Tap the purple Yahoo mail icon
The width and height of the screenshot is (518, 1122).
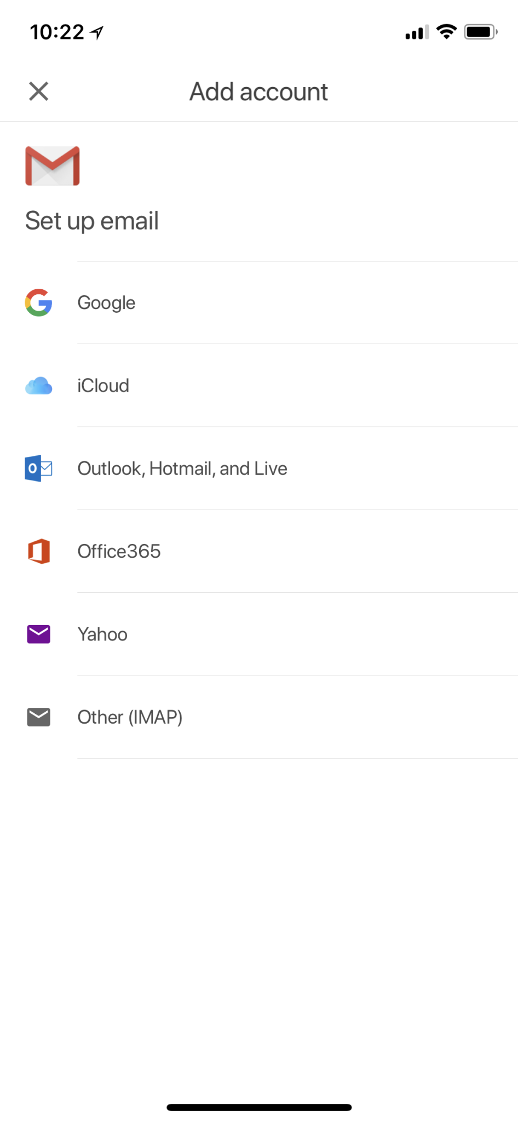tap(39, 634)
